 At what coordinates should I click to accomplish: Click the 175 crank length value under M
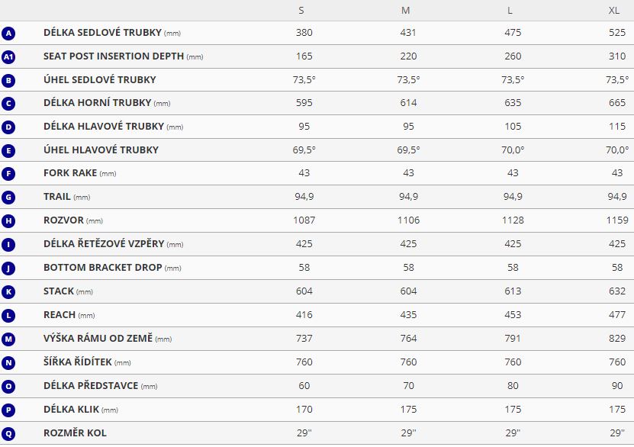408,410
